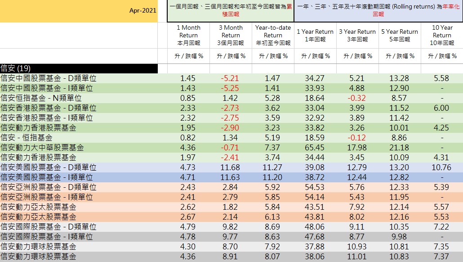Image resolution: width=463 pixels, height=262 pixels.
Task: Select the 8.91 three-month cell
Action: coord(230,257)
